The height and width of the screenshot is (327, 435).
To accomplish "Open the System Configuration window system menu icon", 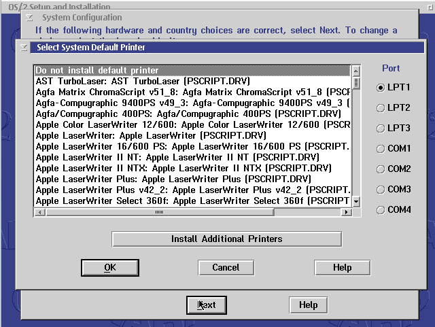I will click(29, 18).
